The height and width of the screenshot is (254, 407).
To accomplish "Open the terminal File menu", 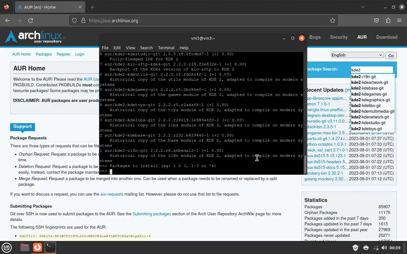I will [105, 48].
